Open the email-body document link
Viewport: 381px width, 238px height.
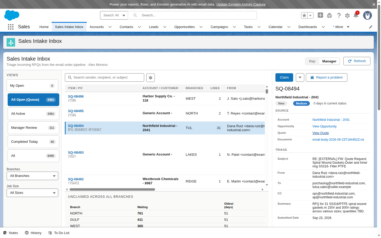click(x=338, y=140)
